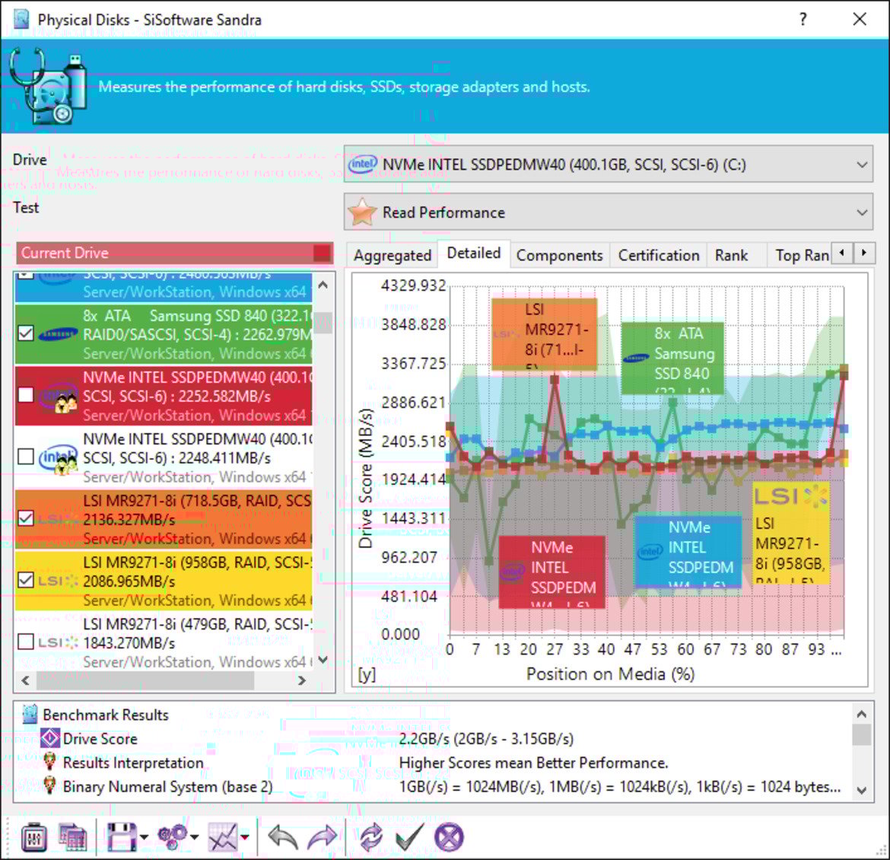Select the Detailed tab
890x860 pixels.
tap(473, 253)
